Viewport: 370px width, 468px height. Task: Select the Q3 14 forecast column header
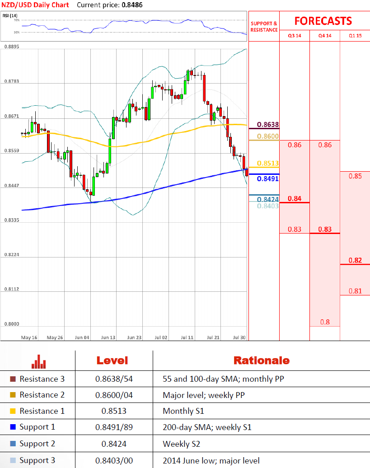(x=295, y=36)
